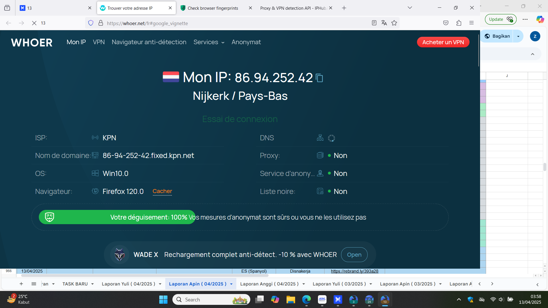Save the page to Pocket
The height and width of the screenshot is (308, 548).
[x=446, y=23]
